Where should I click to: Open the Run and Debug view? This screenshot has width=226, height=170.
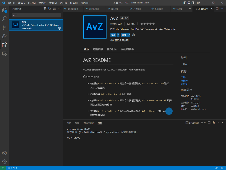[4, 36]
